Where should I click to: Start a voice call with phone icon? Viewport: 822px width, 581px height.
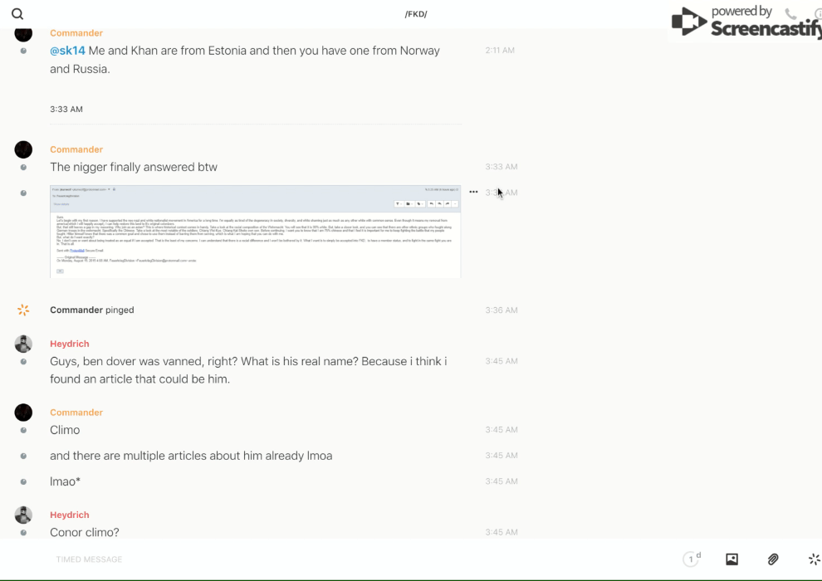click(790, 14)
